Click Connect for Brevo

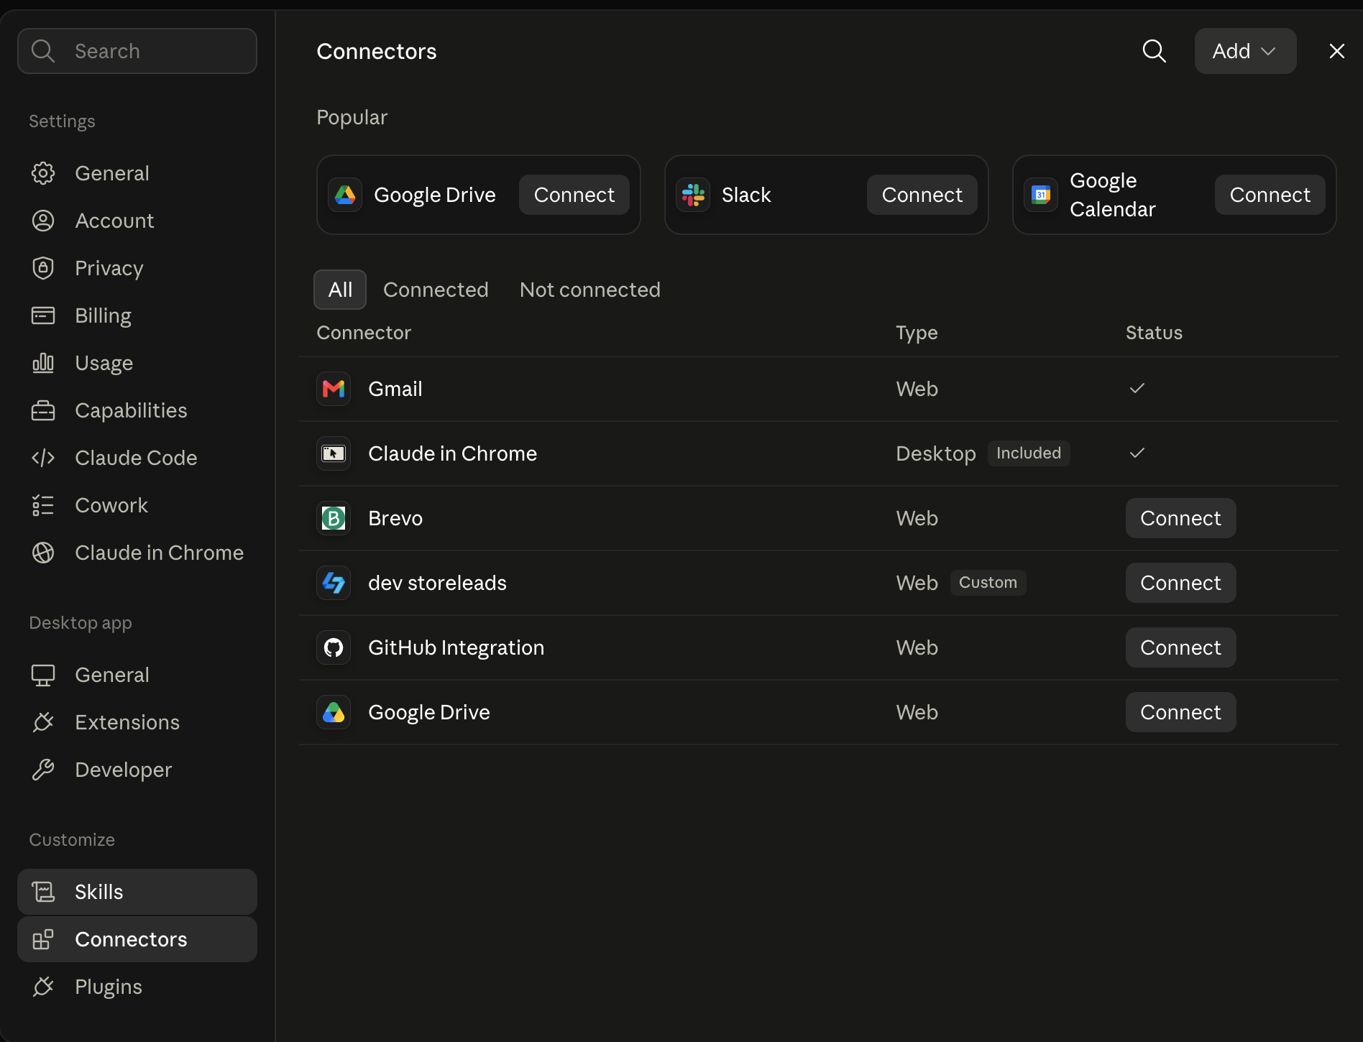(1180, 518)
